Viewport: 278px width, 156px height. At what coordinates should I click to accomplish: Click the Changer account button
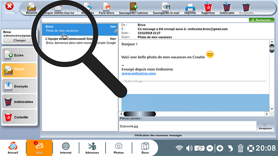pos(20,41)
